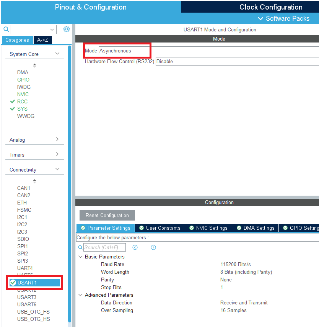319x327 pixels.
Task: Open the User Constants tab
Action: (x=160, y=228)
